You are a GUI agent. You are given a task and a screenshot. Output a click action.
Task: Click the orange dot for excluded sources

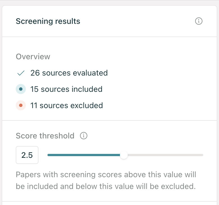tap(21, 105)
